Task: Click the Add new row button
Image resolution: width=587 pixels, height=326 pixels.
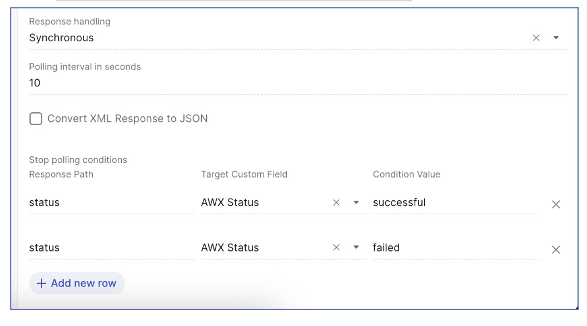Action: point(77,283)
